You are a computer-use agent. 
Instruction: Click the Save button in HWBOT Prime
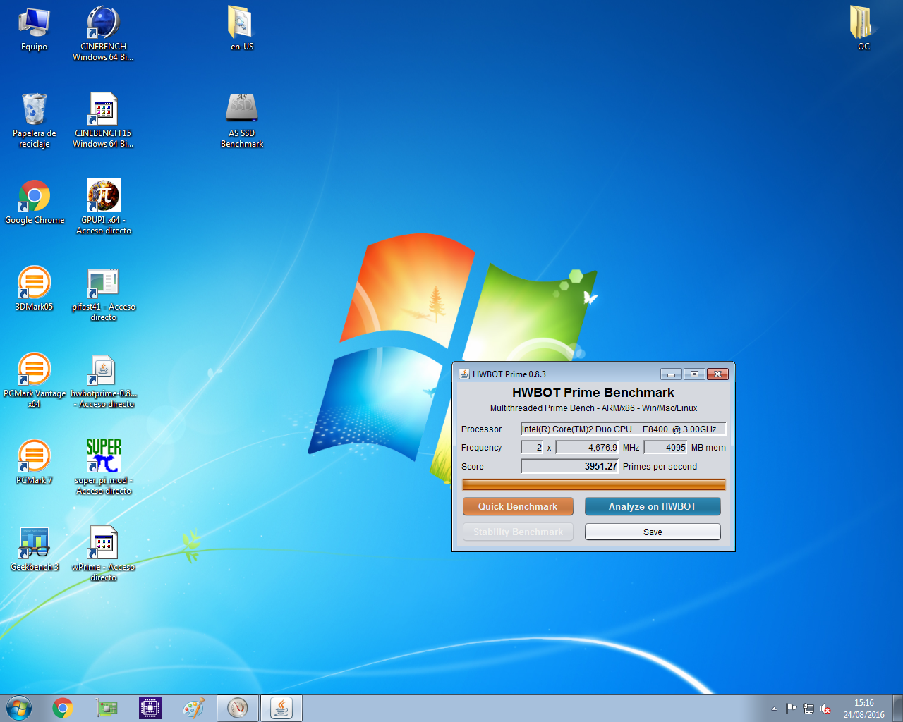pos(653,532)
